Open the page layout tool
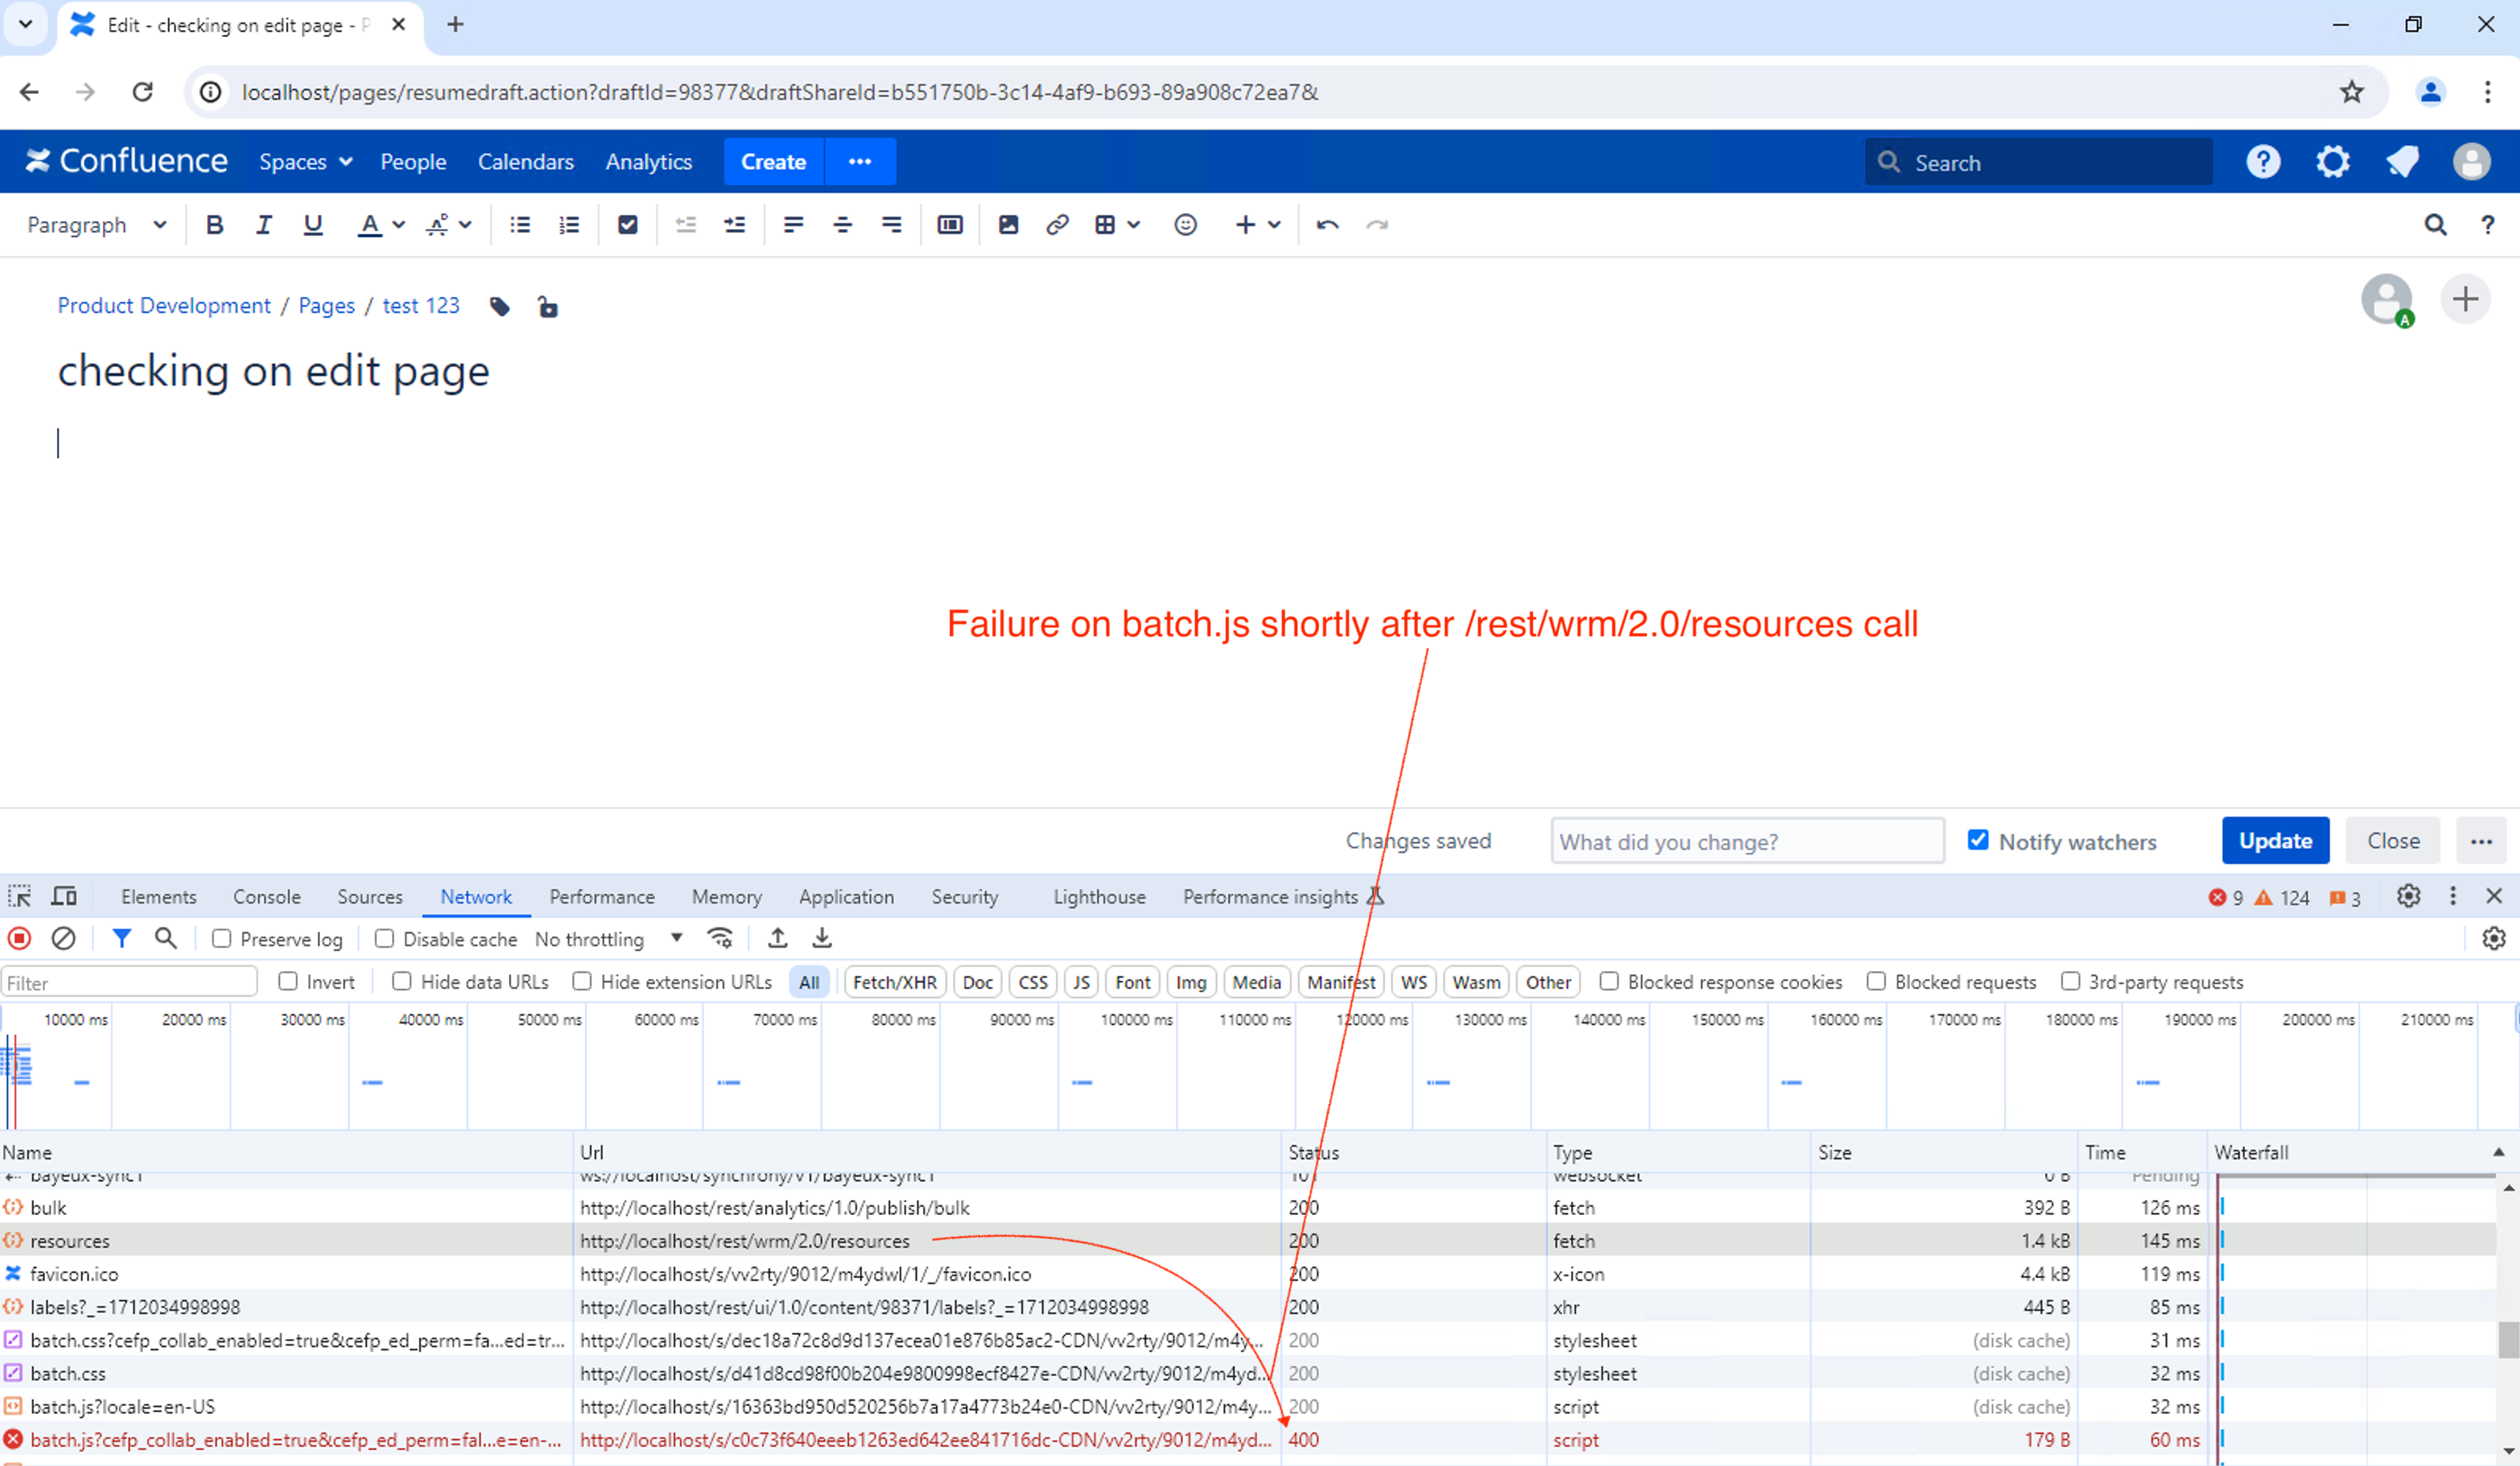The width and height of the screenshot is (2520, 1466). (950, 225)
